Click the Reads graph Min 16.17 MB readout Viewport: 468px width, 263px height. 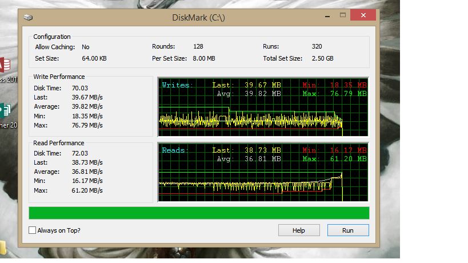tap(335, 150)
